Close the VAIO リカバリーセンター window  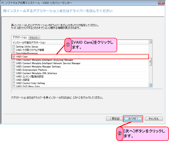[161, 3]
